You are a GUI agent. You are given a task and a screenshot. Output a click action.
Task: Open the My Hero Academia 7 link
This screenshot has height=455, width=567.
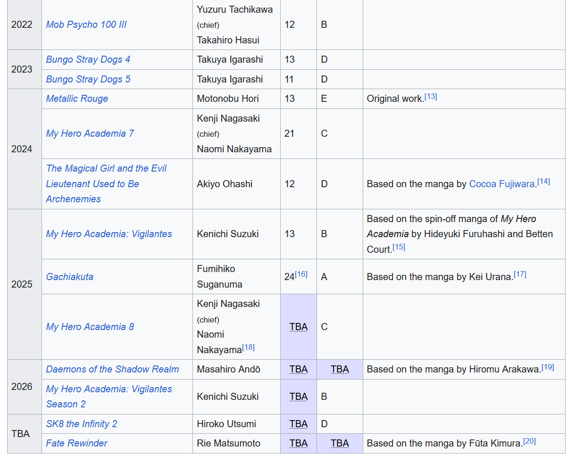click(90, 133)
